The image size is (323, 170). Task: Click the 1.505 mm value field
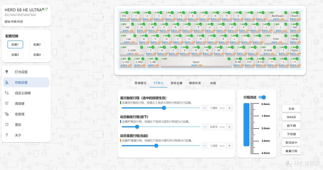[x=217, y=146]
